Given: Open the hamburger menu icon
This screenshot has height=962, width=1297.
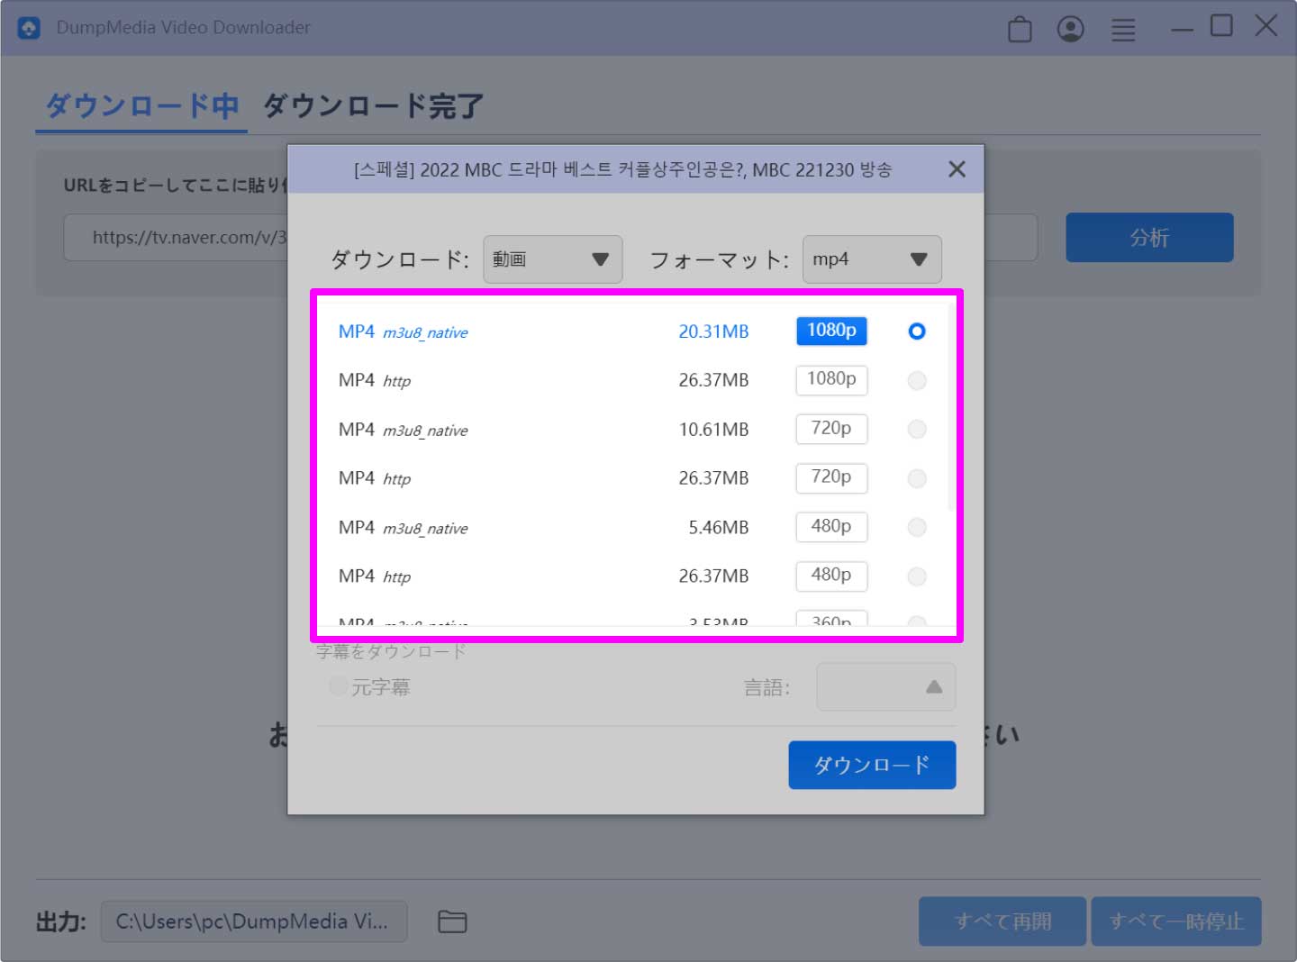Looking at the screenshot, I should (1122, 30).
